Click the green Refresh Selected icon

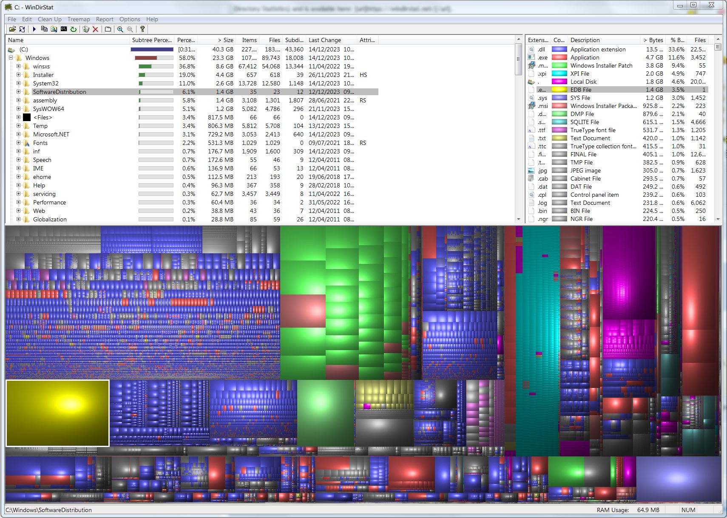coord(74,29)
